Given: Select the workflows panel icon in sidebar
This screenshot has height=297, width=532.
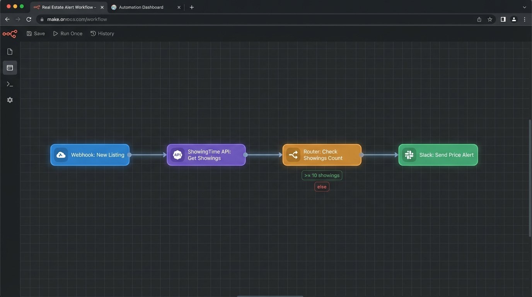Looking at the screenshot, I should (x=10, y=67).
